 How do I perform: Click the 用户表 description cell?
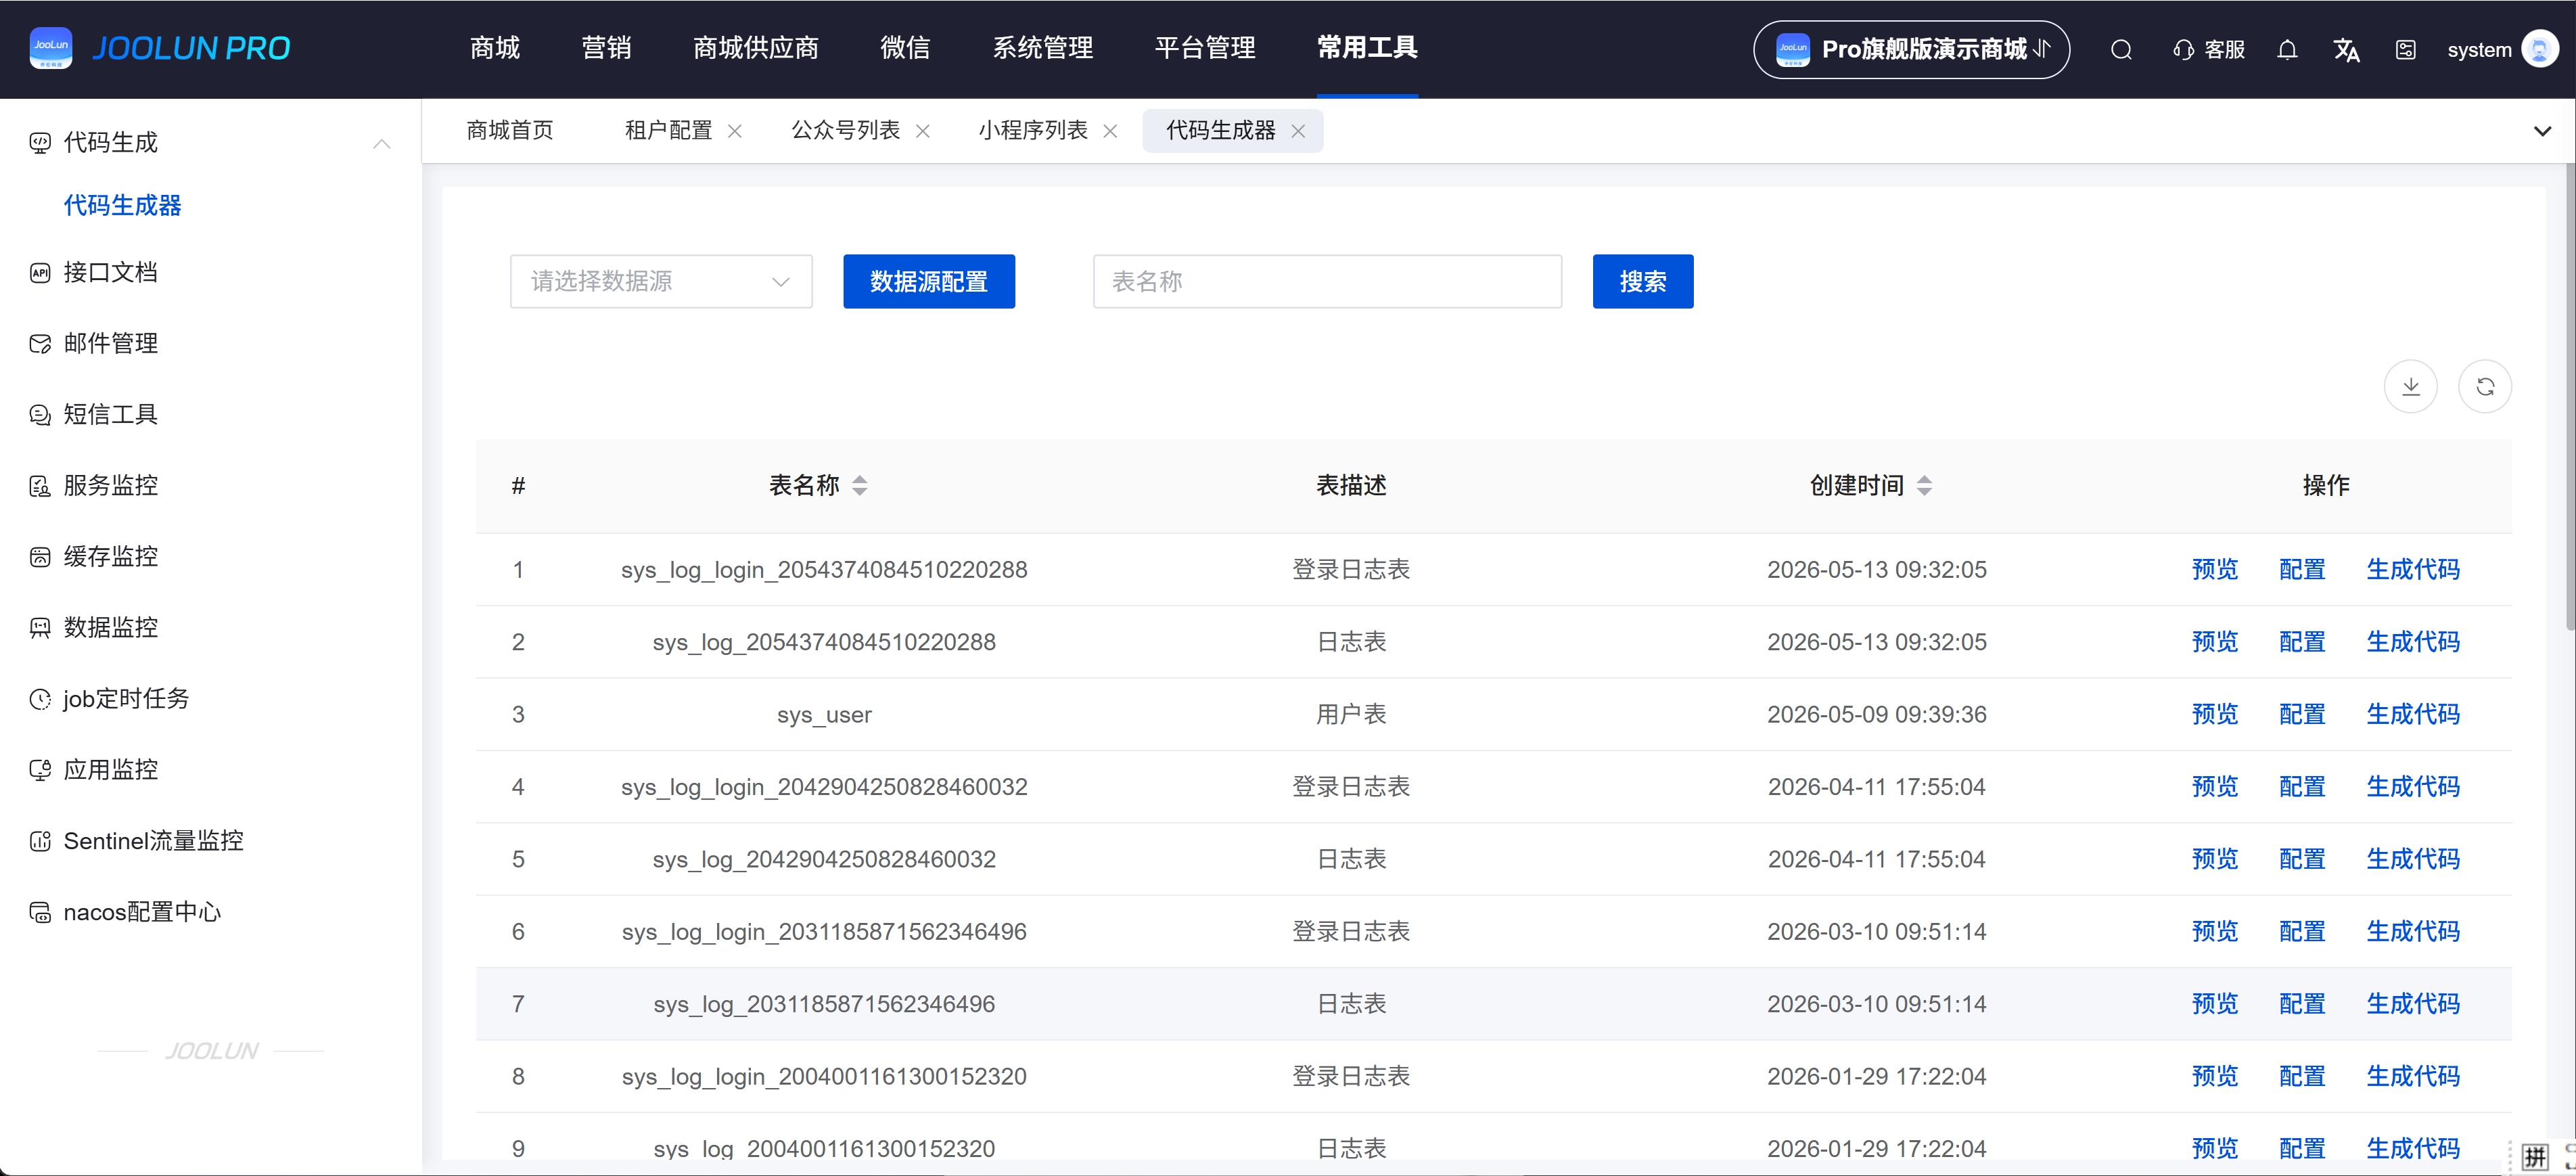click(1351, 715)
